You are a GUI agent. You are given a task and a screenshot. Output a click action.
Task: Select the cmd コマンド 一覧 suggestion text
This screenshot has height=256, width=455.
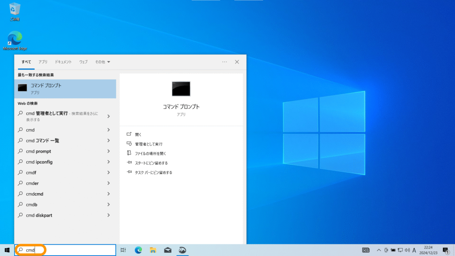[x=42, y=140]
